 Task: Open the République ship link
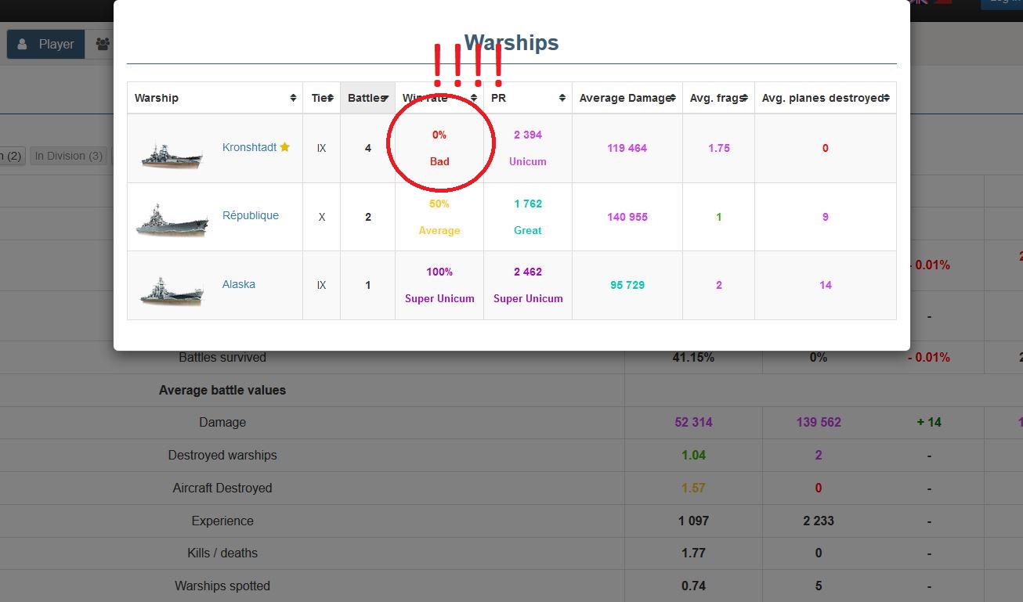pyautogui.click(x=251, y=215)
